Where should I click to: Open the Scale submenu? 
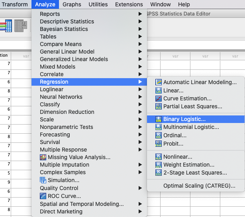[89, 119]
